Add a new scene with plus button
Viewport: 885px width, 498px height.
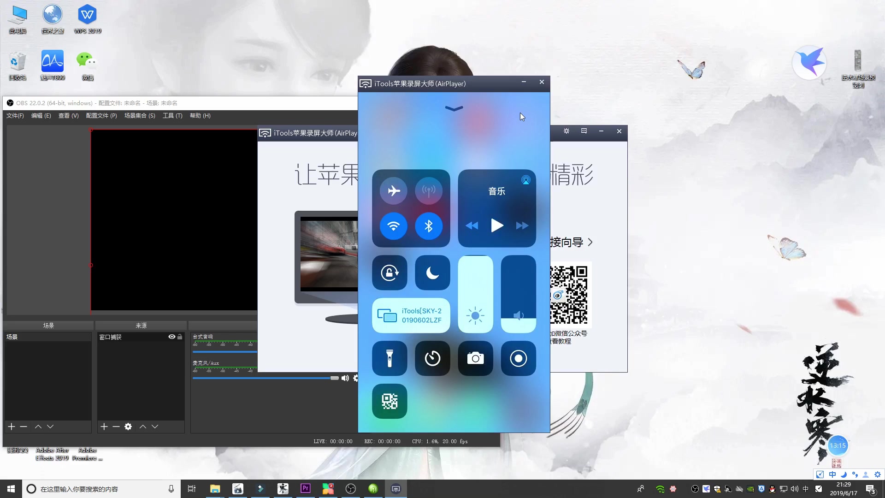coord(12,427)
